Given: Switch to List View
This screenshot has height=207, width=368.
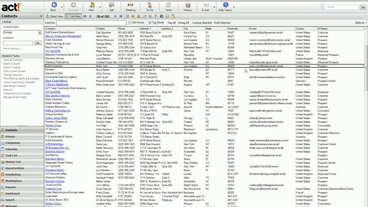Looking at the screenshot, I should pyautogui.click(x=73, y=17).
